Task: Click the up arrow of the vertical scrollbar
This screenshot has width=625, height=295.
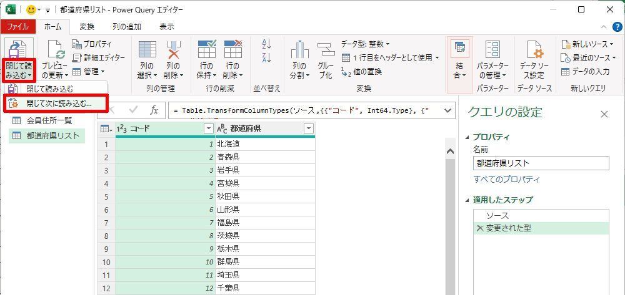Action: (x=451, y=151)
